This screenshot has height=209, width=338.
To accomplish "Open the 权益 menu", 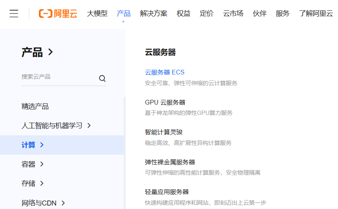I will [x=183, y=13].
